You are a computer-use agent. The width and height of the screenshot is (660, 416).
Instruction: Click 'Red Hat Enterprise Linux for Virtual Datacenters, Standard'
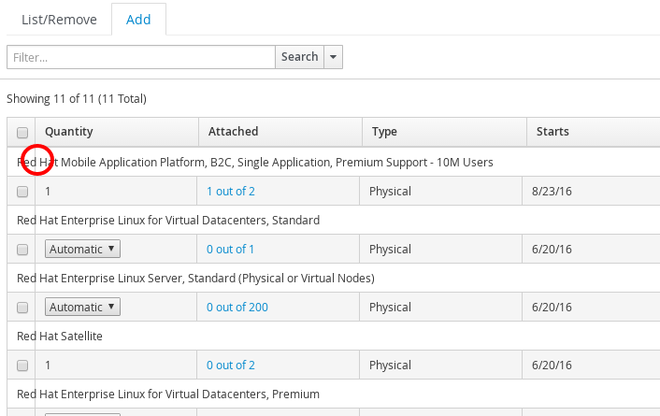pyautogui.click(x=168, y=221)
